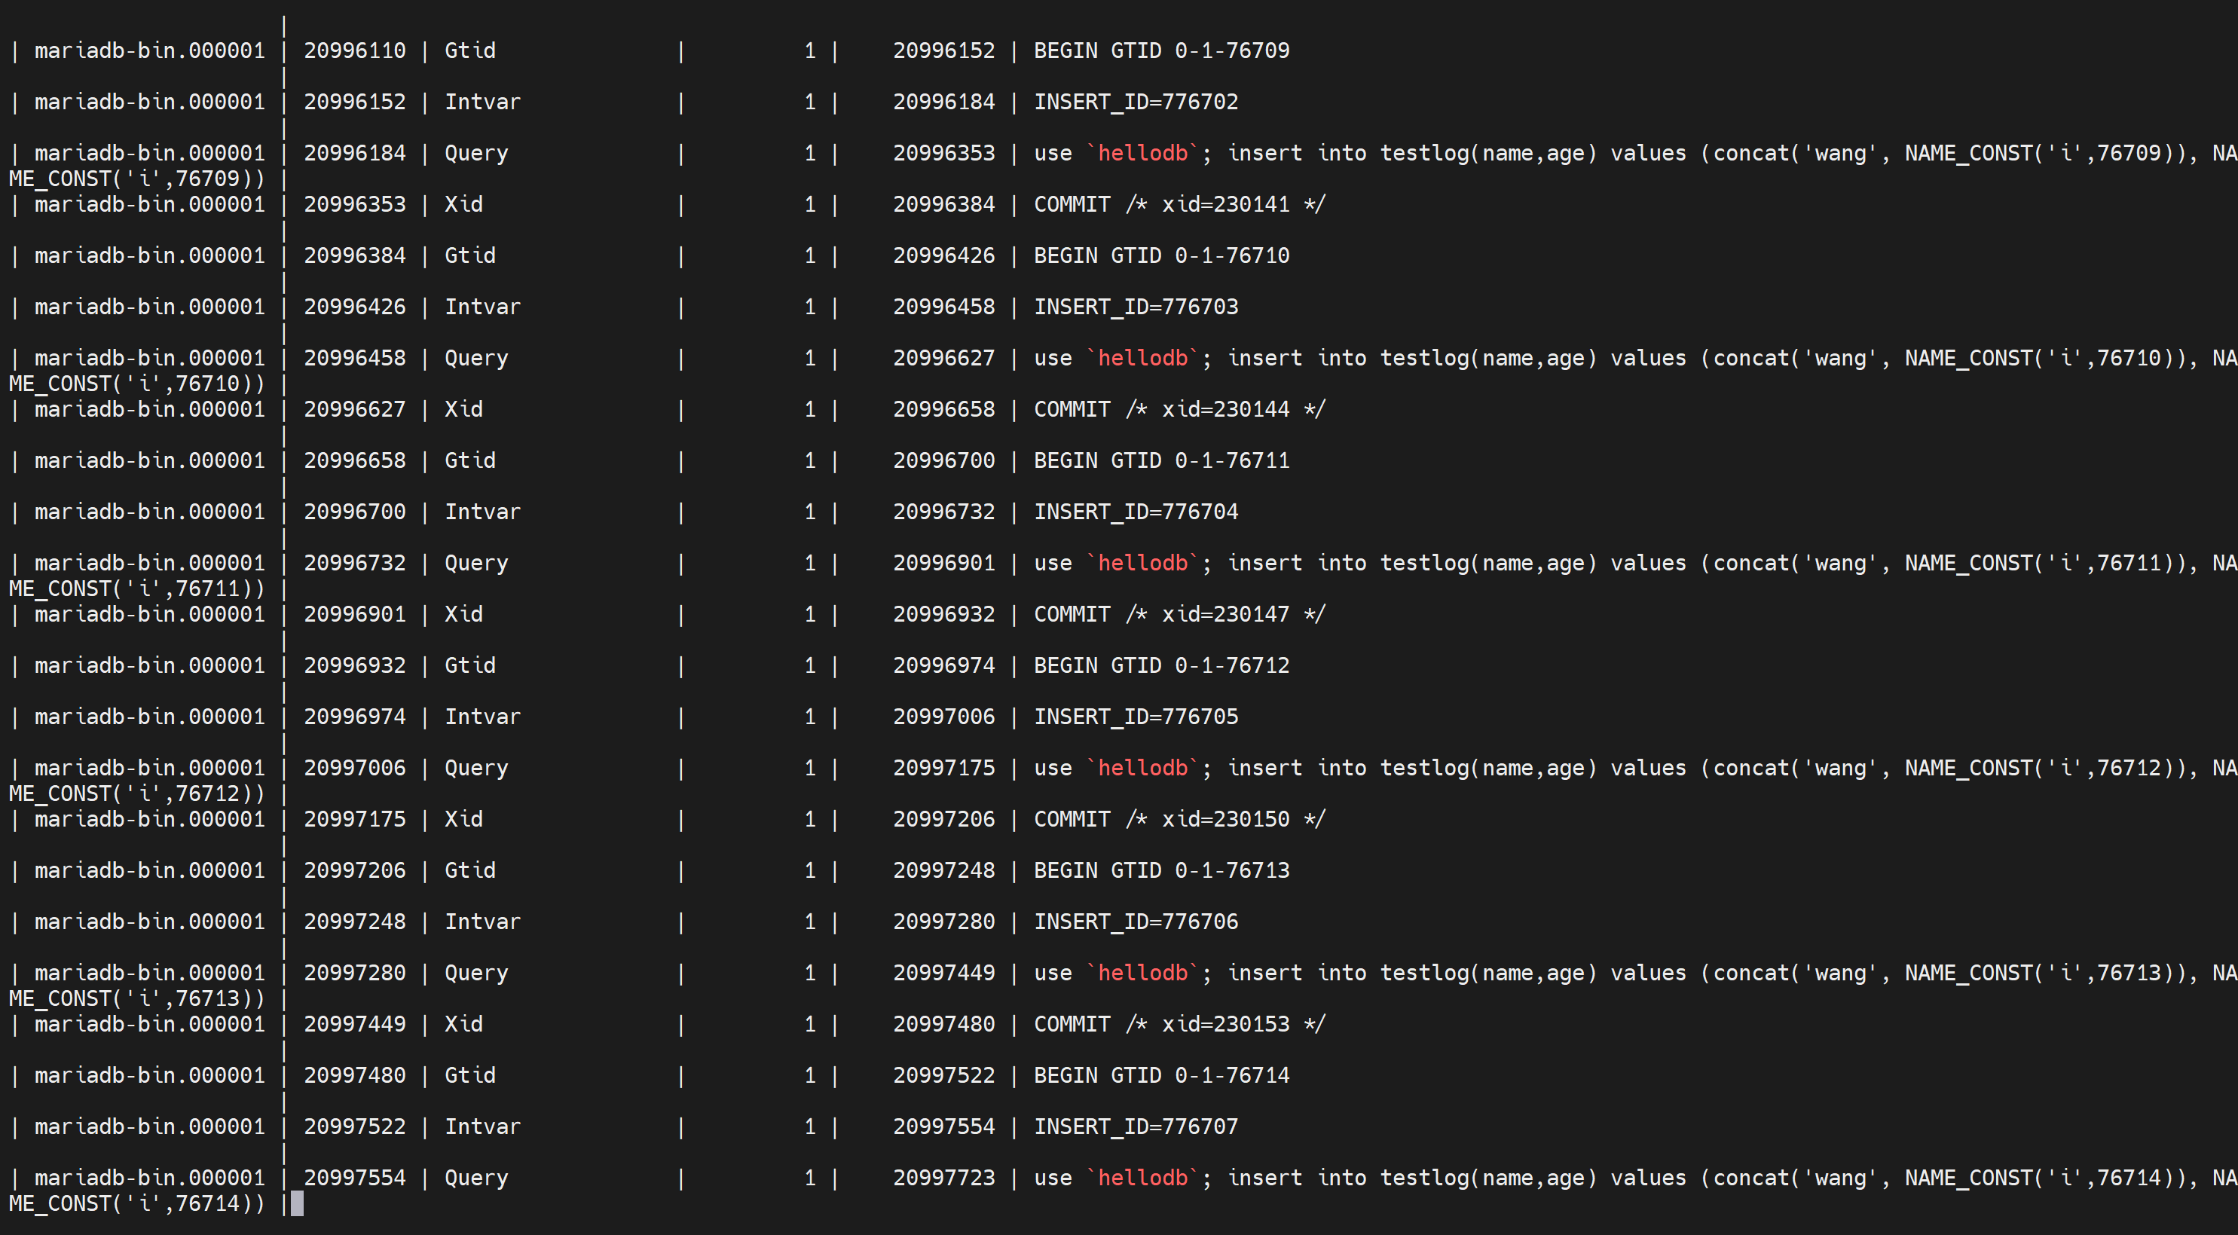Screen dimensions: 2238x1235
Task: Click BEGIN GTID 0-1-76710 text
Action: pyautogui.click(x=1160, y=255)
